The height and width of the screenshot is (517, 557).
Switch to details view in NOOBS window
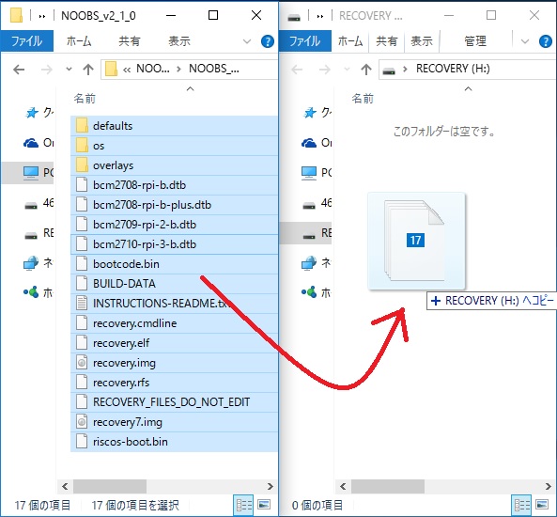point(243,505)
